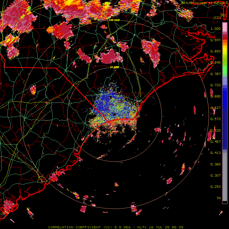Click the black dot at the range rings' center
Screen dimensions: 229x229
114,114
